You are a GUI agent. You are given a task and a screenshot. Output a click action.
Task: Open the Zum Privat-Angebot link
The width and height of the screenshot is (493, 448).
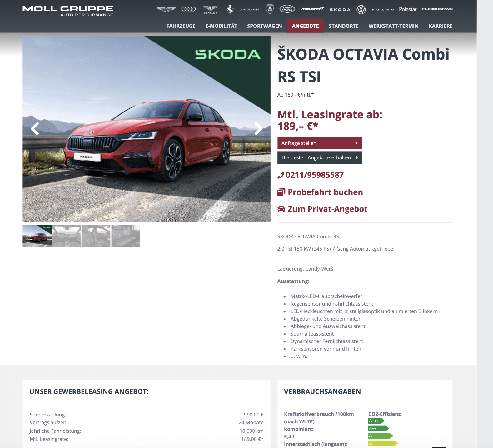322,209
